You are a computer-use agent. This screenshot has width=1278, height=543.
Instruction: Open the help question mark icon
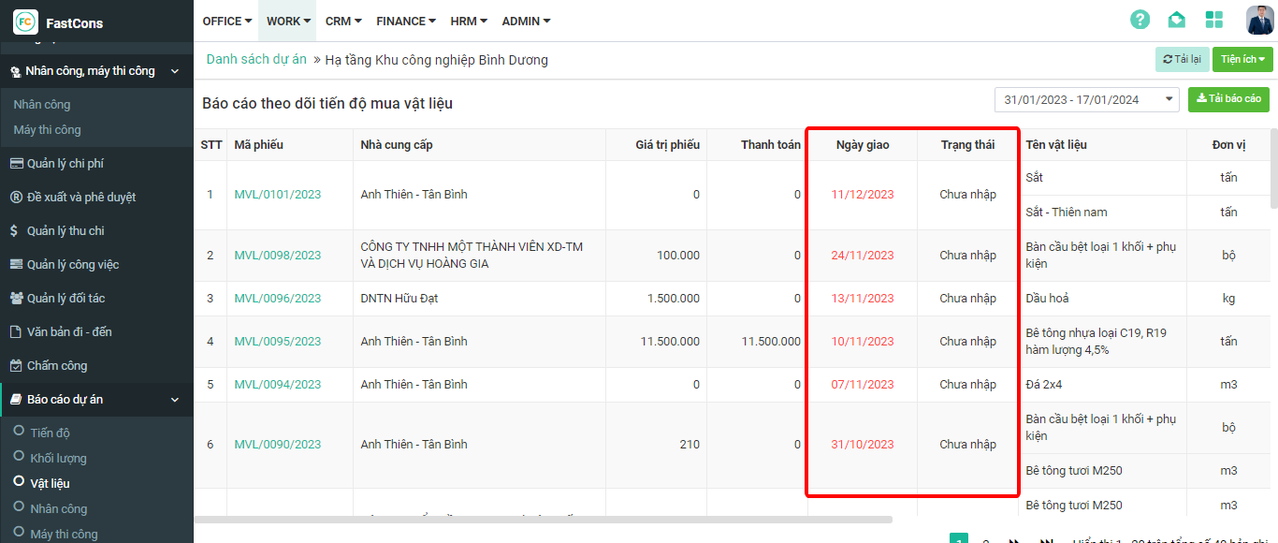(1140, 20)
